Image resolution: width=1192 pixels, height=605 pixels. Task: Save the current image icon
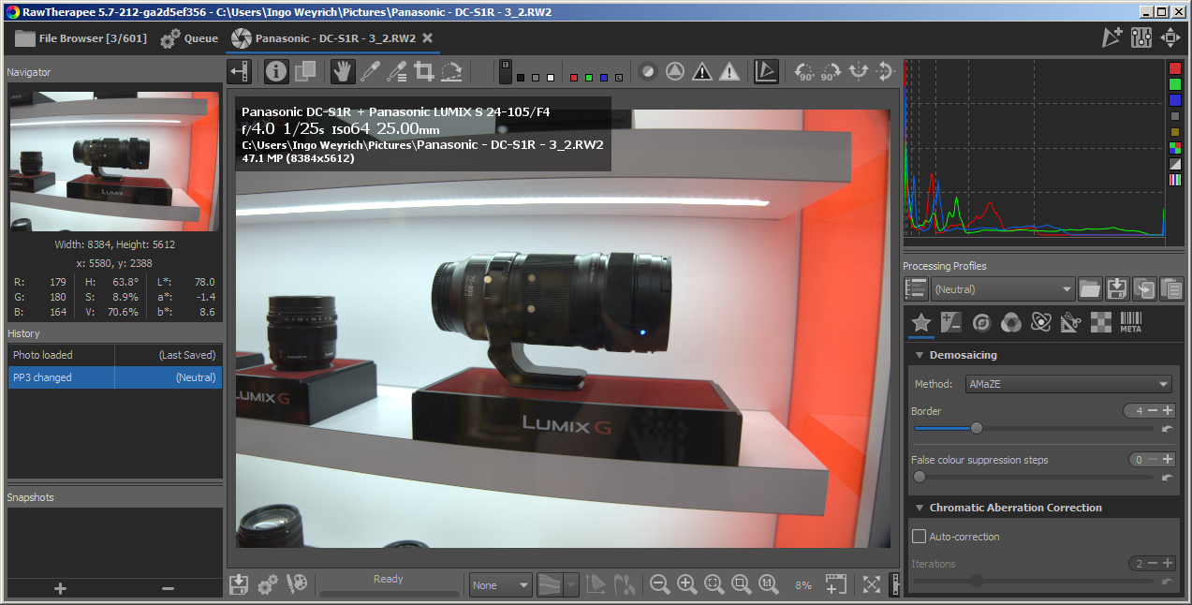240,584
